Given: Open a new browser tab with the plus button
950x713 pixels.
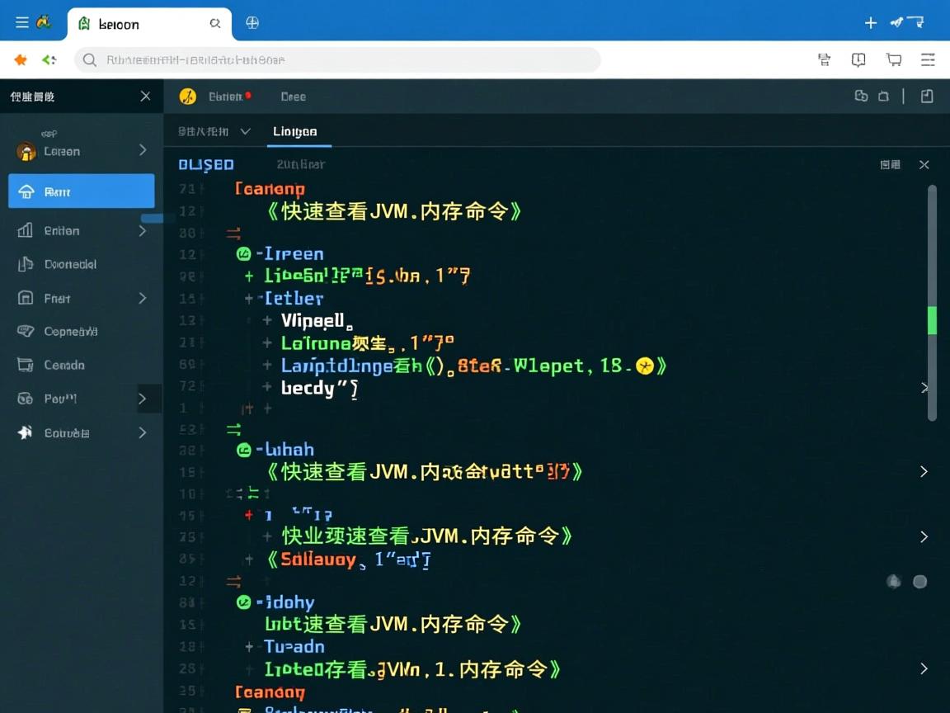Looking at the screenshot, I should 871,23.
